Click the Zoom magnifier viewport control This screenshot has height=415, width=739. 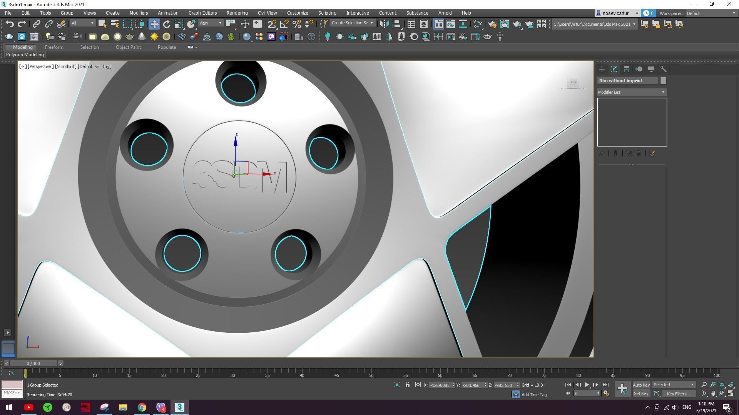pos(704,385)
